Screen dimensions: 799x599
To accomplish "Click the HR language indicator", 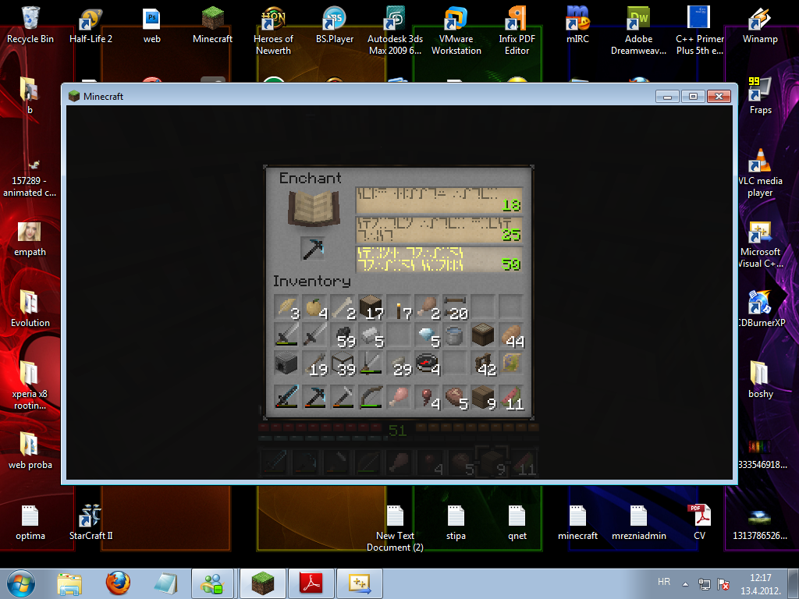I will point(663,582).
